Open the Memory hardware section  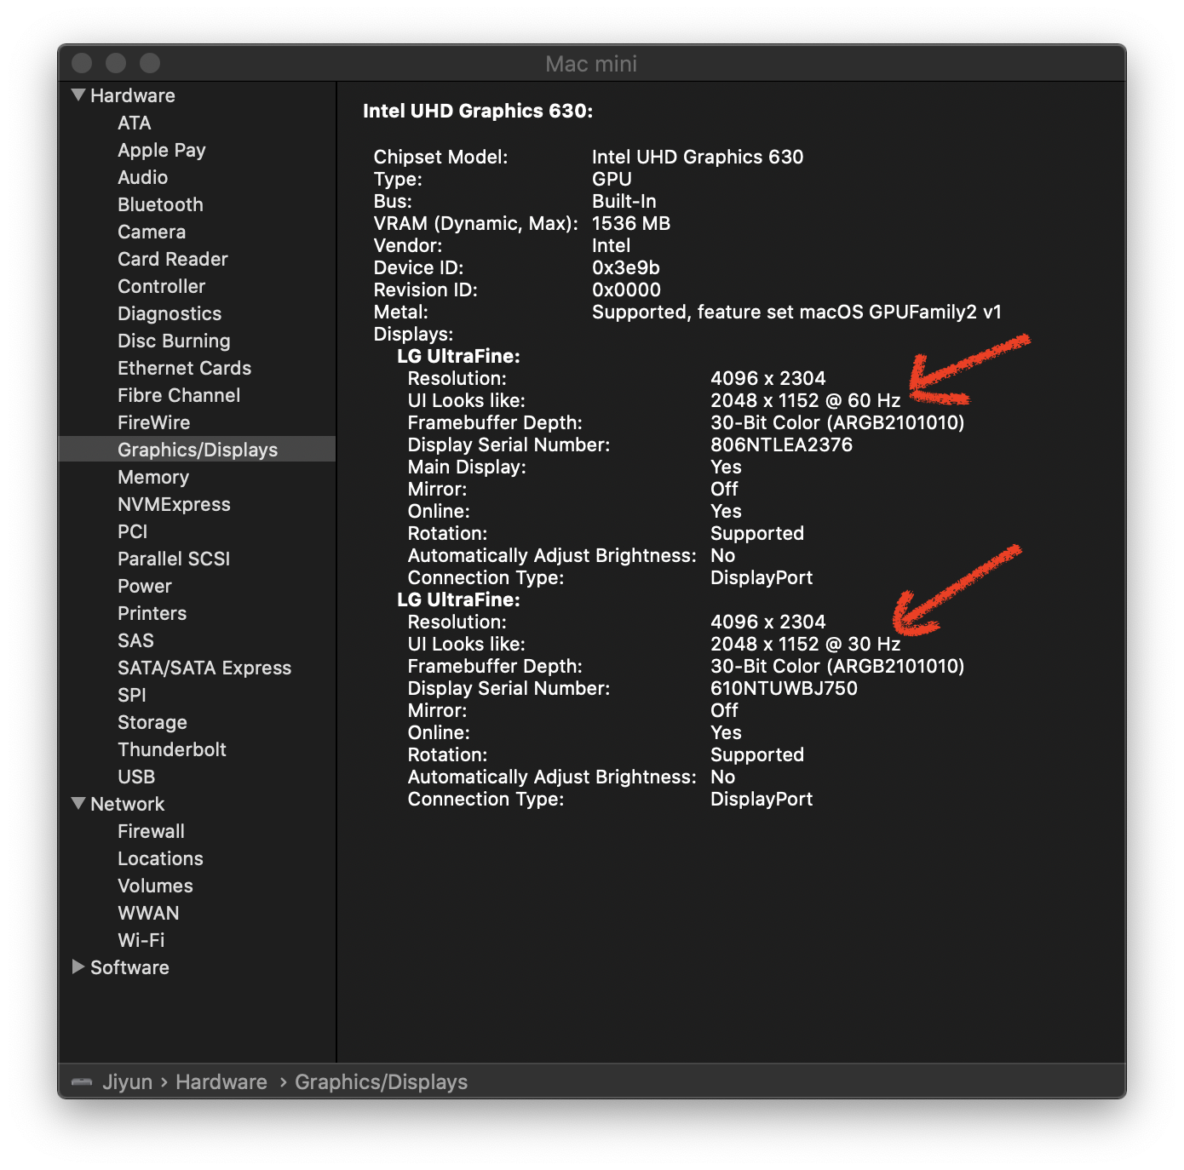153,477
